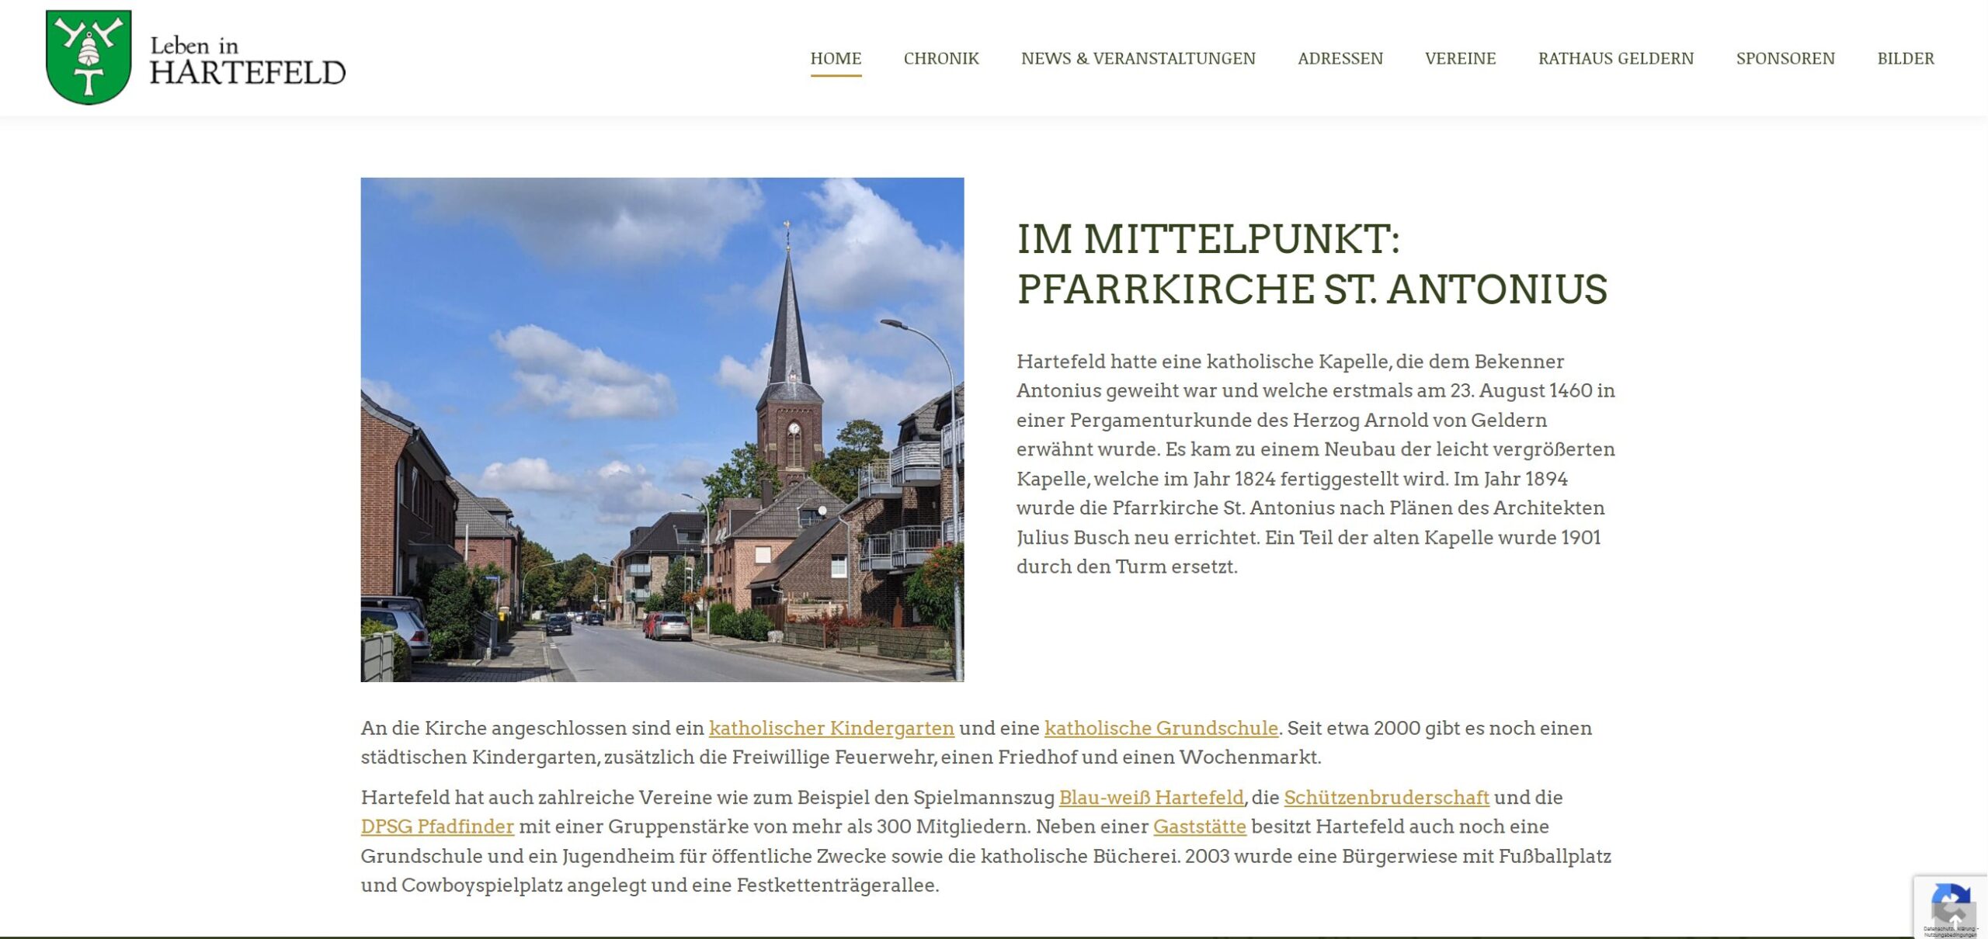1988x939 pixels.
Task: Click the 'Schützenbruderschaft' hyperlink
Action: [1385, 797]
